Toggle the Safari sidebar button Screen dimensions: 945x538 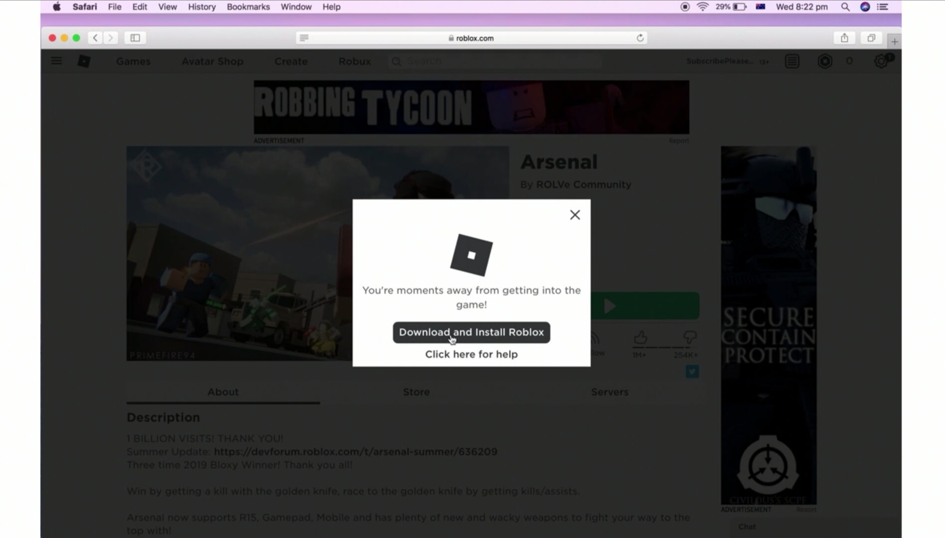tap(135, 38)
